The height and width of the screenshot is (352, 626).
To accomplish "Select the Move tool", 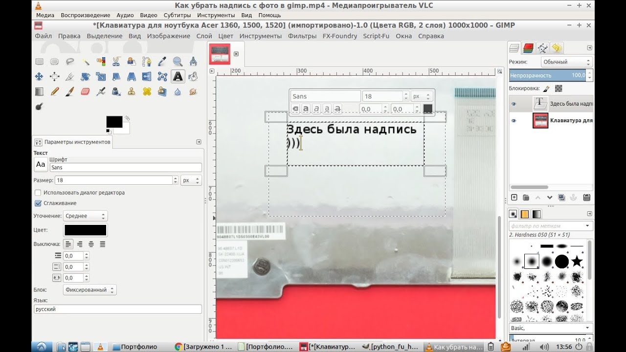I will [39, 77].
